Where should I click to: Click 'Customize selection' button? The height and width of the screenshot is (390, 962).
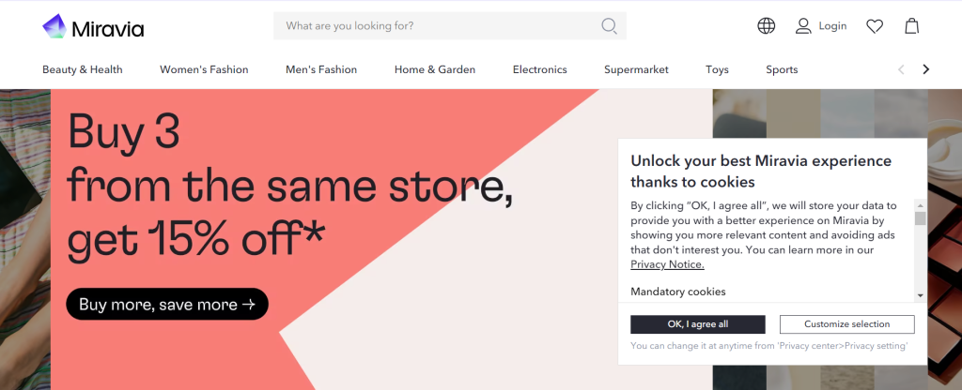click(x=847, y=324)
